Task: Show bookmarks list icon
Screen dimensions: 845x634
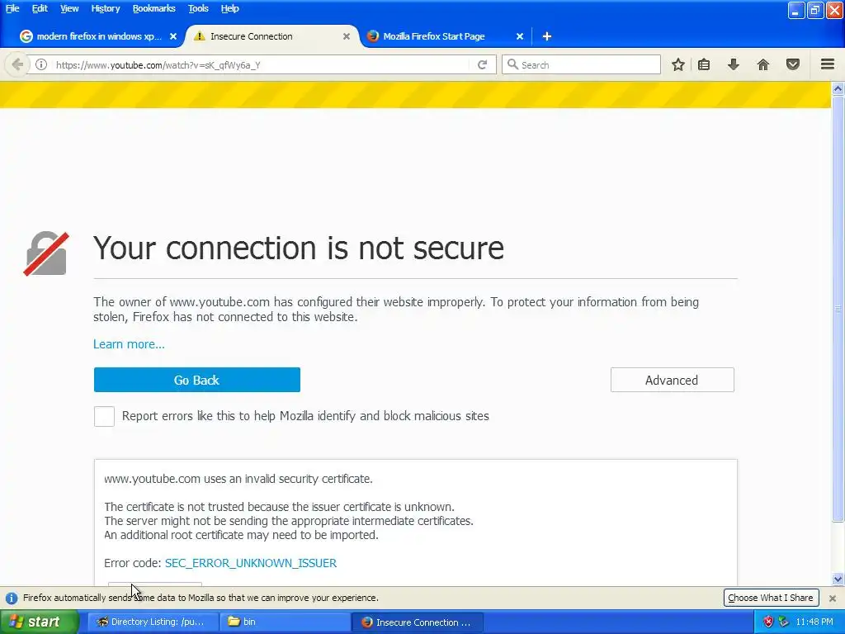Action: point(704,64)
